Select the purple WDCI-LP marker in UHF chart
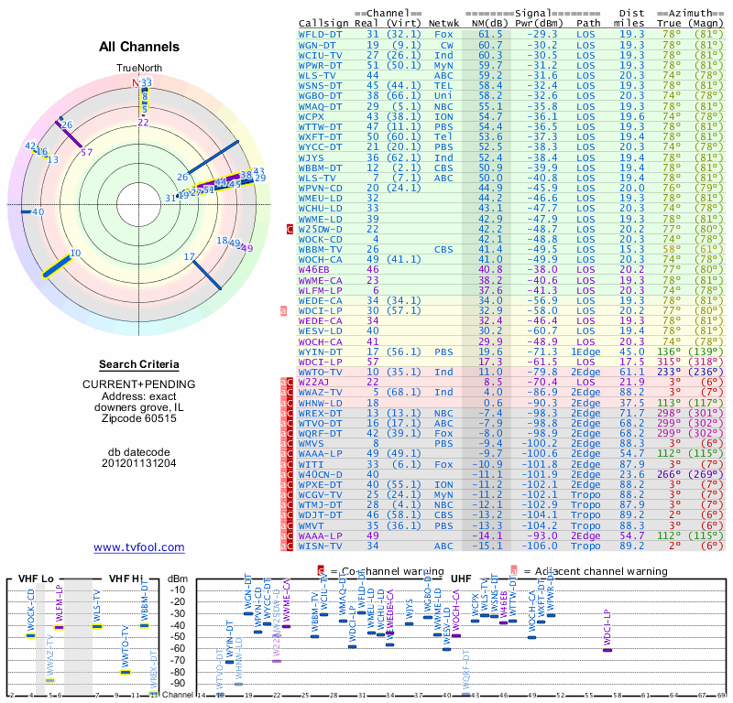This screenshot has width=733, height=703. click(x=607, y=649)
